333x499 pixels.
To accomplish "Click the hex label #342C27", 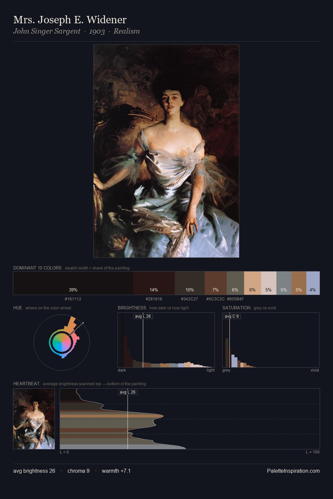I will 189,299.
